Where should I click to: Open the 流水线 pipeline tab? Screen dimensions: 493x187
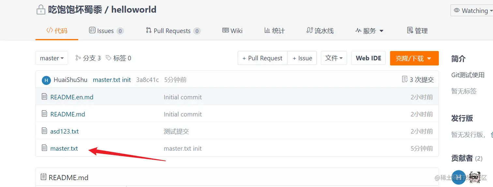pos(320,31)
